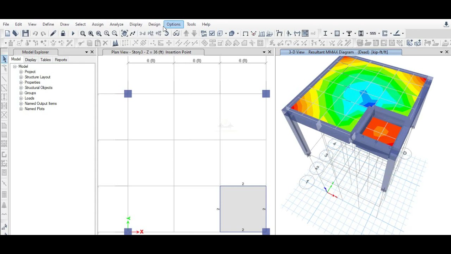Activate the Pan hand tool
This screenshot has width=451, height=254.
click(124, 34)
